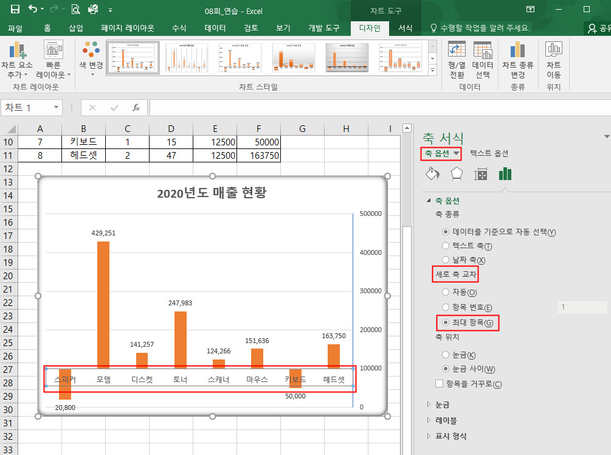Expand the 표시 형식 section
The width and height of the screenshot is (611, 455).
coord(429,436)
